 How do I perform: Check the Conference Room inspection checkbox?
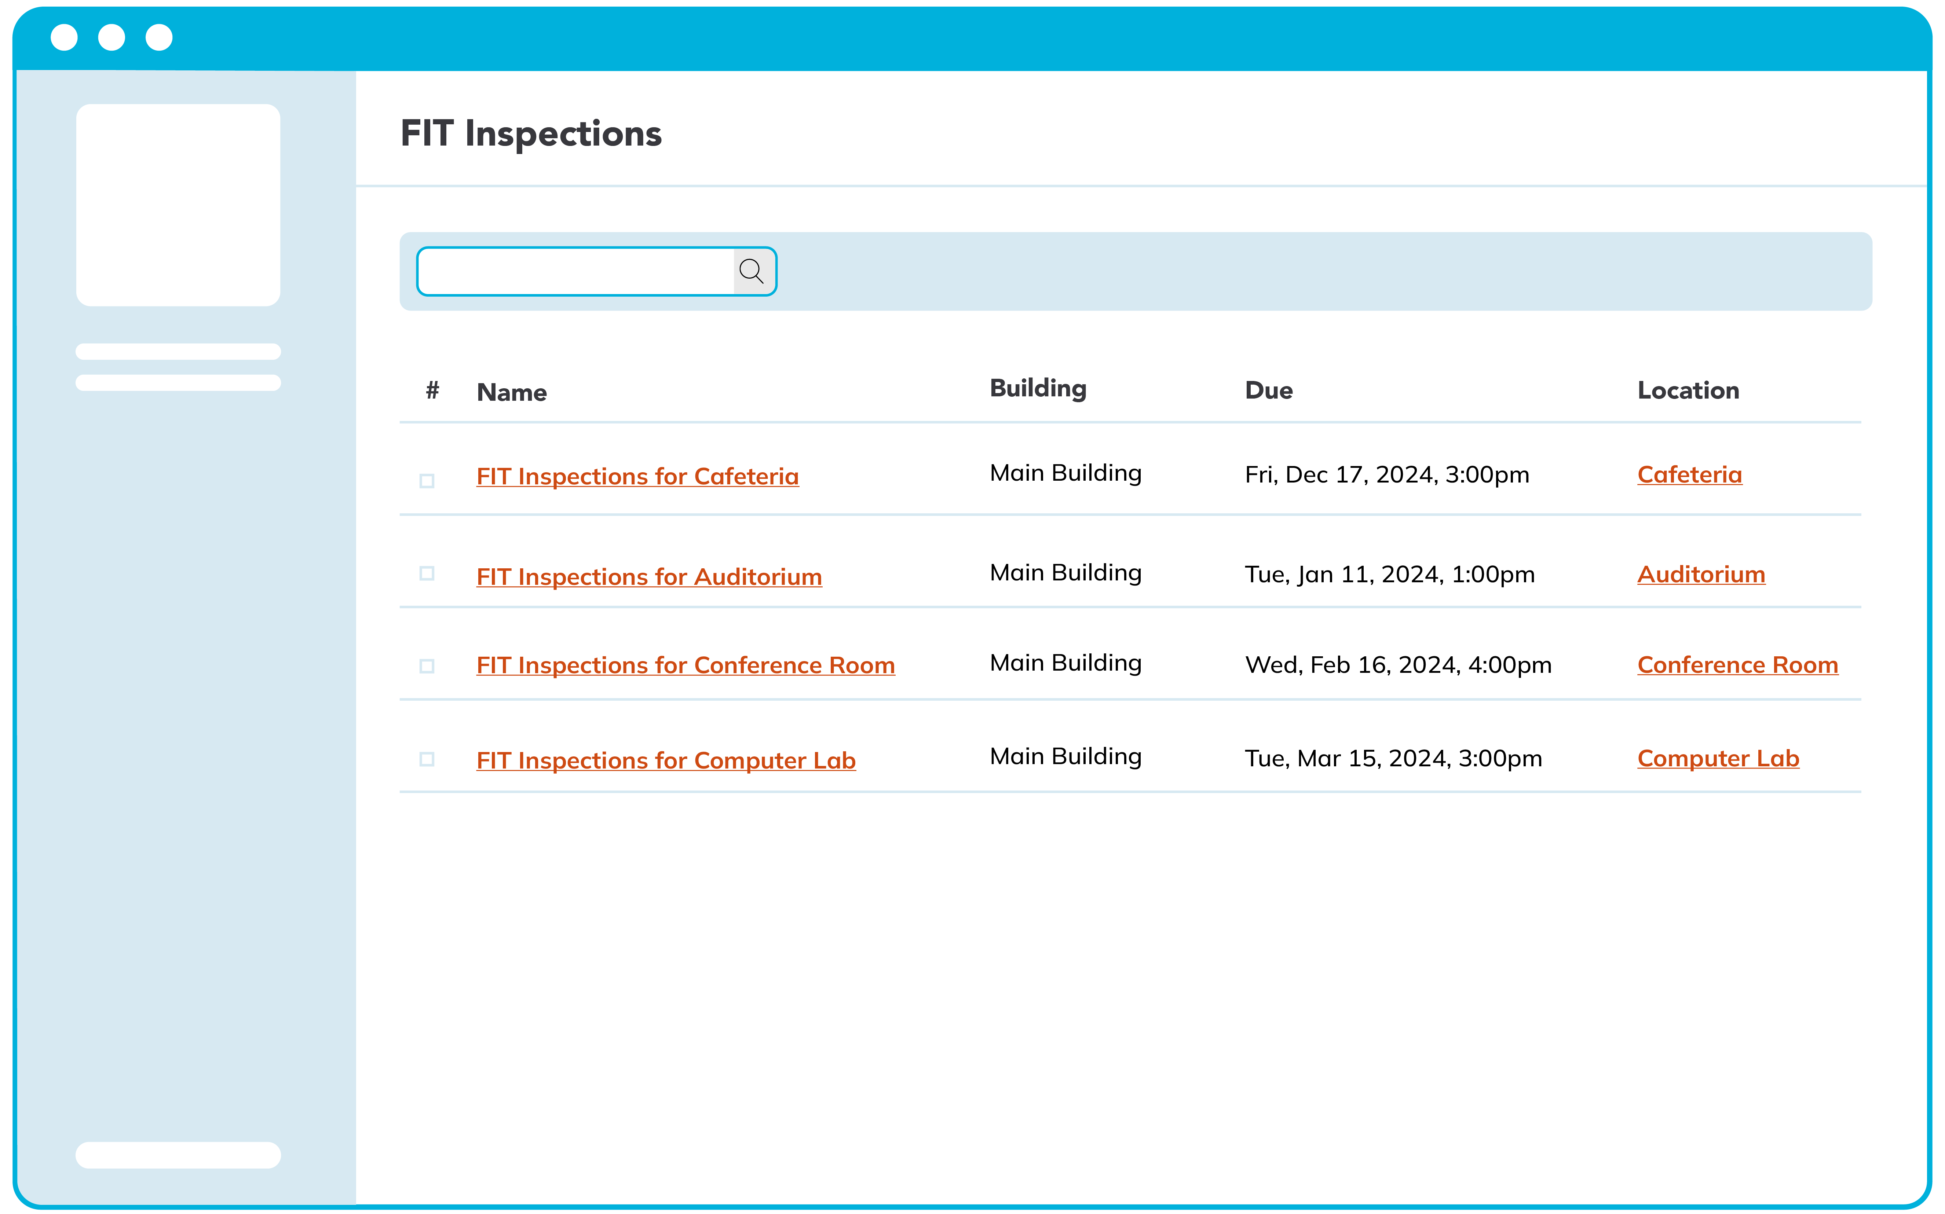427,667
